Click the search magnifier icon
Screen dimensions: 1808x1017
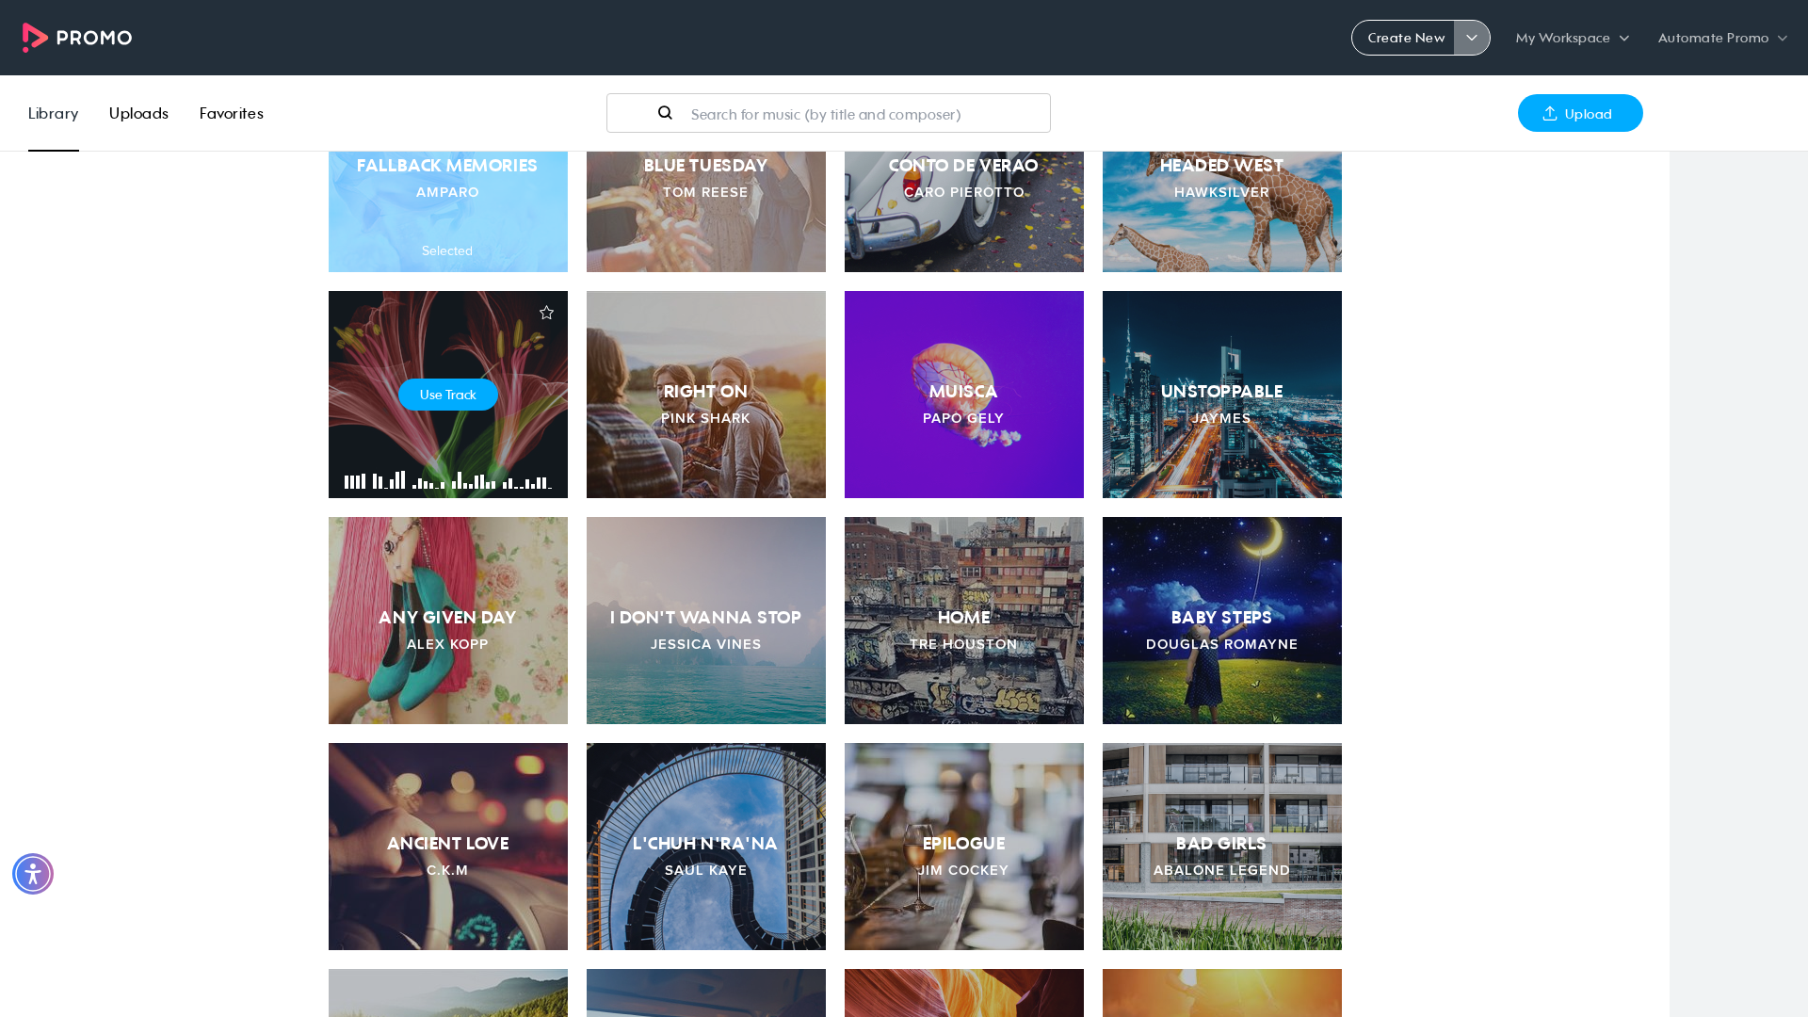(x=665, y=113)
